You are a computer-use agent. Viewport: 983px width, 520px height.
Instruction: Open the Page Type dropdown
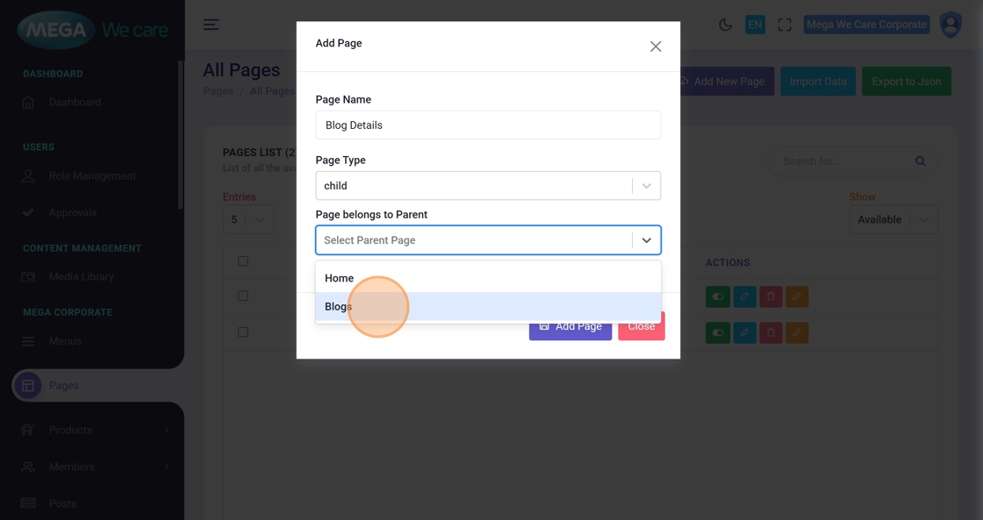pos(488,186)
